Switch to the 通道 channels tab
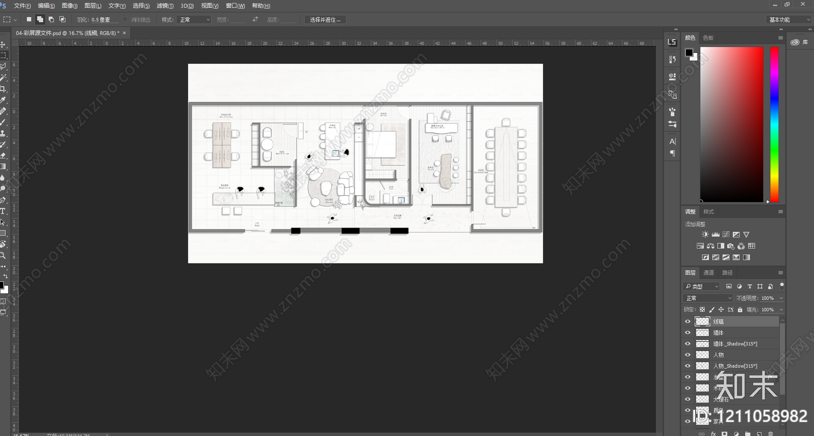The image size is (814, 436). (x=708, y=273)
